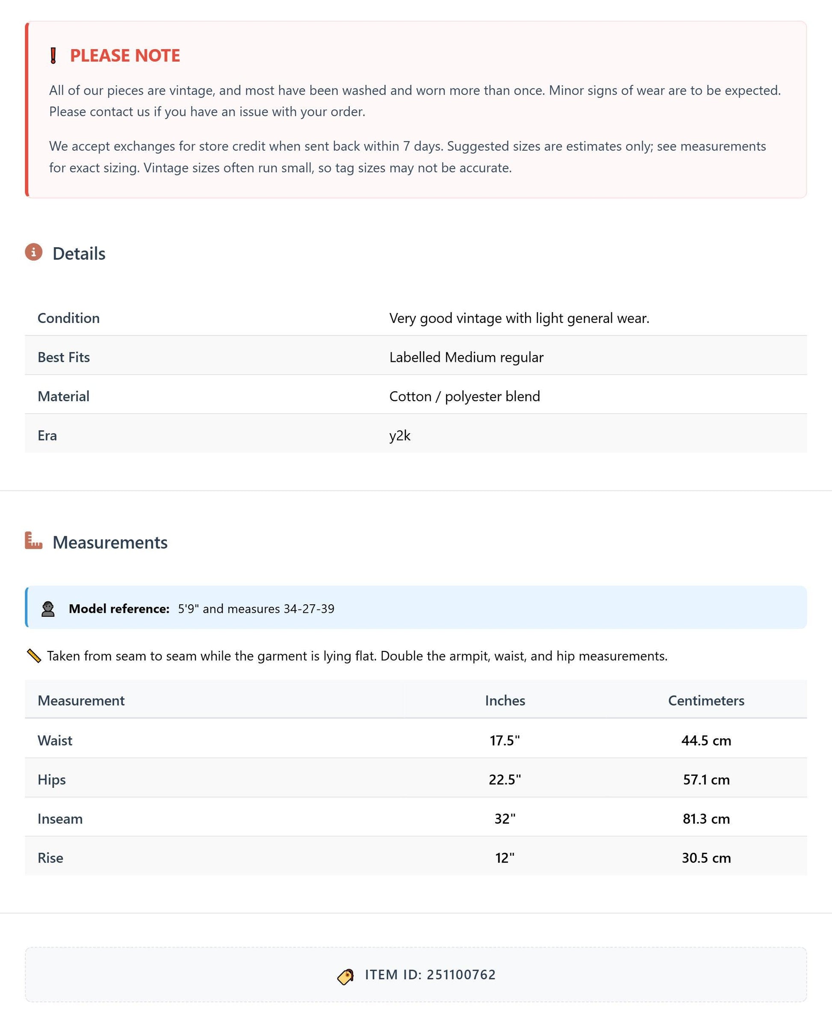Click the Measurement column header
This screenshot has width=832, height=1023.
coord(81,701)
